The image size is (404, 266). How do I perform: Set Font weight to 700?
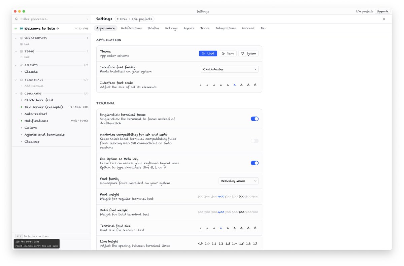coord(241,197)
